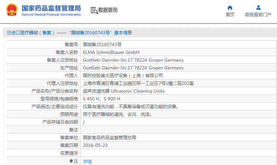Click the lightbulb icon beside 注
Viewport: 277px width, 165px height.
pos(71,161)
